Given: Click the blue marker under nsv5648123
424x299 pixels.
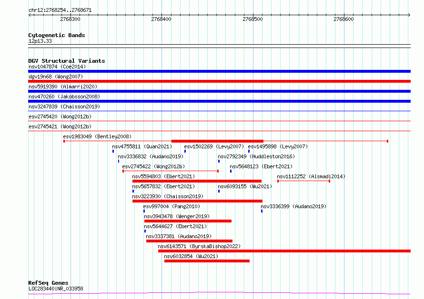Looking at the screenshot, I should pyautogui.click(x=231, y=171).
